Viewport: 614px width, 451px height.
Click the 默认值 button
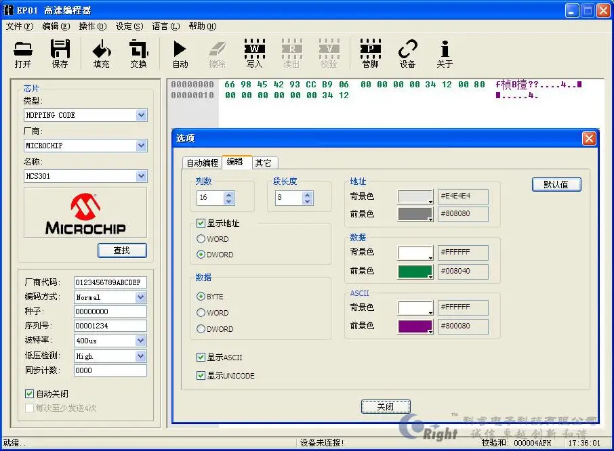click(x=556, y=185)
